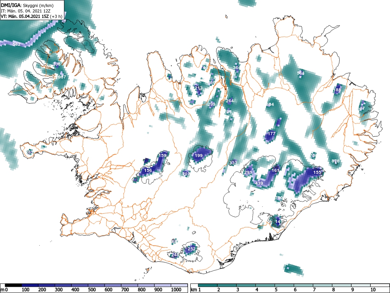Viewport: 390px width, 293px height.
Task: Click the 364 visibility value in the north
Action: (237, 68)
